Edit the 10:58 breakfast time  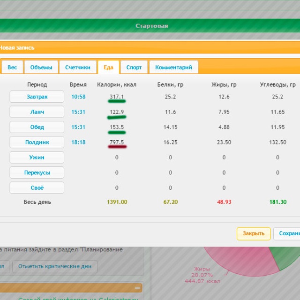78,97
